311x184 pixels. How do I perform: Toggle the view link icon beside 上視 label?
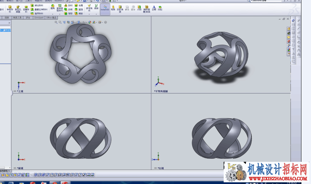point(15,91)
